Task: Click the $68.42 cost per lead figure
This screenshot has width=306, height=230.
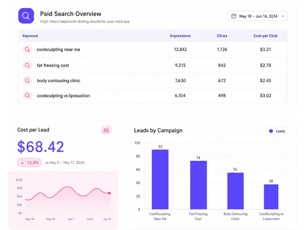Action: [x=41, y=147]
